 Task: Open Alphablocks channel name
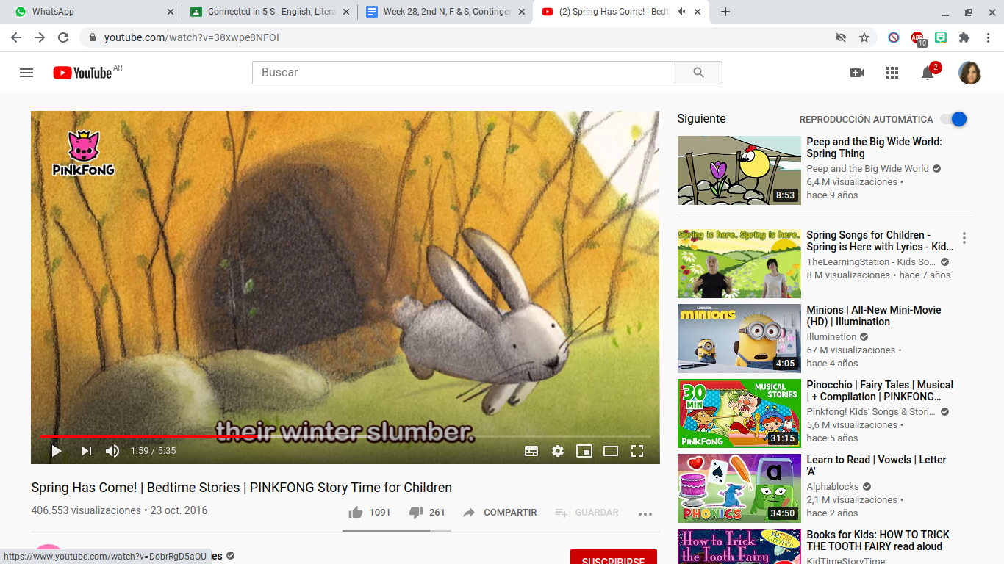[833, 487]
